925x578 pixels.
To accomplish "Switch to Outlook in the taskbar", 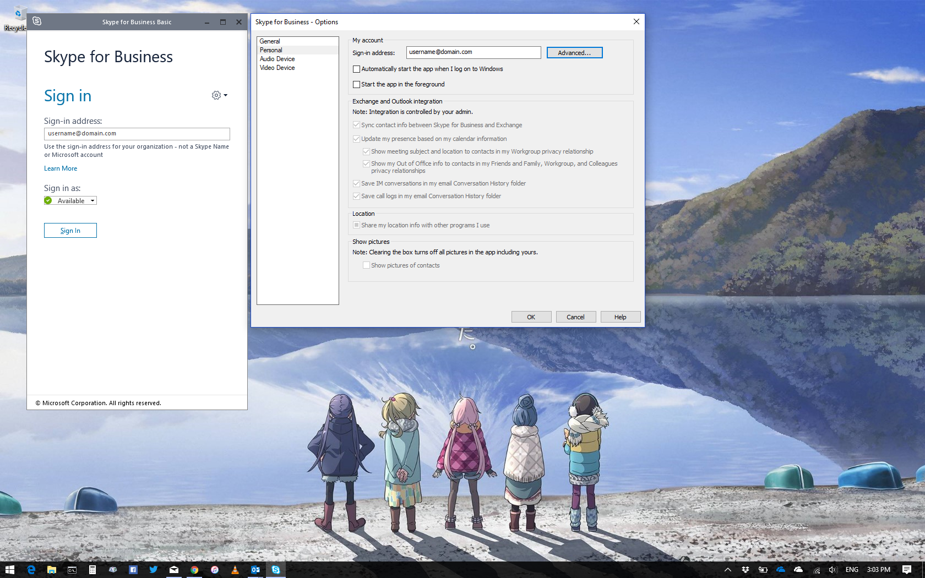I will pyautogui.click(x=255, y=570).
